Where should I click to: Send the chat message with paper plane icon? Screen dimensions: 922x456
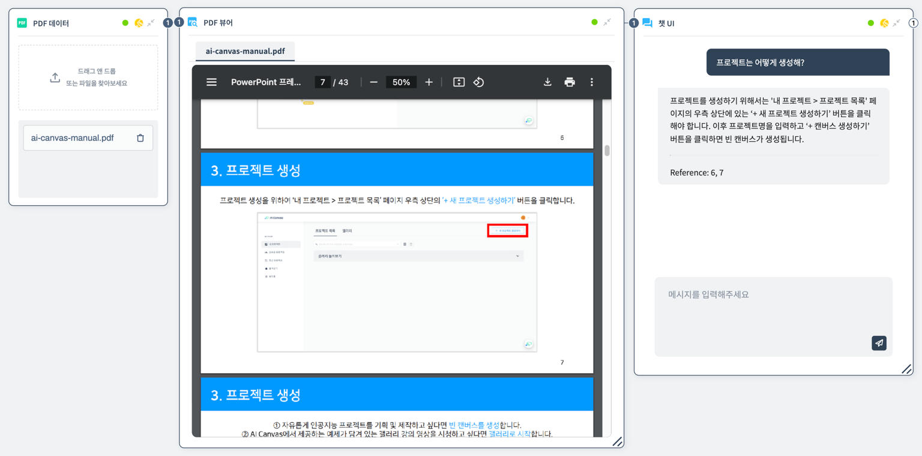click(878, 343)
